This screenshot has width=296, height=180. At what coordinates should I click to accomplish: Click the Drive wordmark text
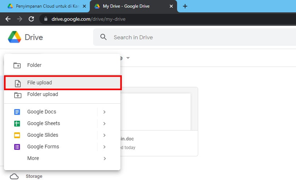tap(34, 37)
